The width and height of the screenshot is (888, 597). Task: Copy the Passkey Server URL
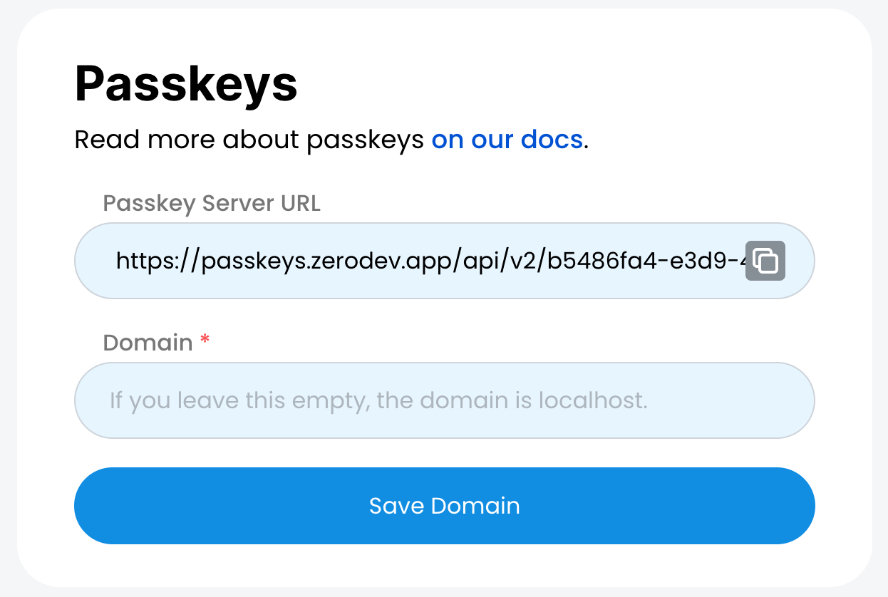[x=765, y=261]
